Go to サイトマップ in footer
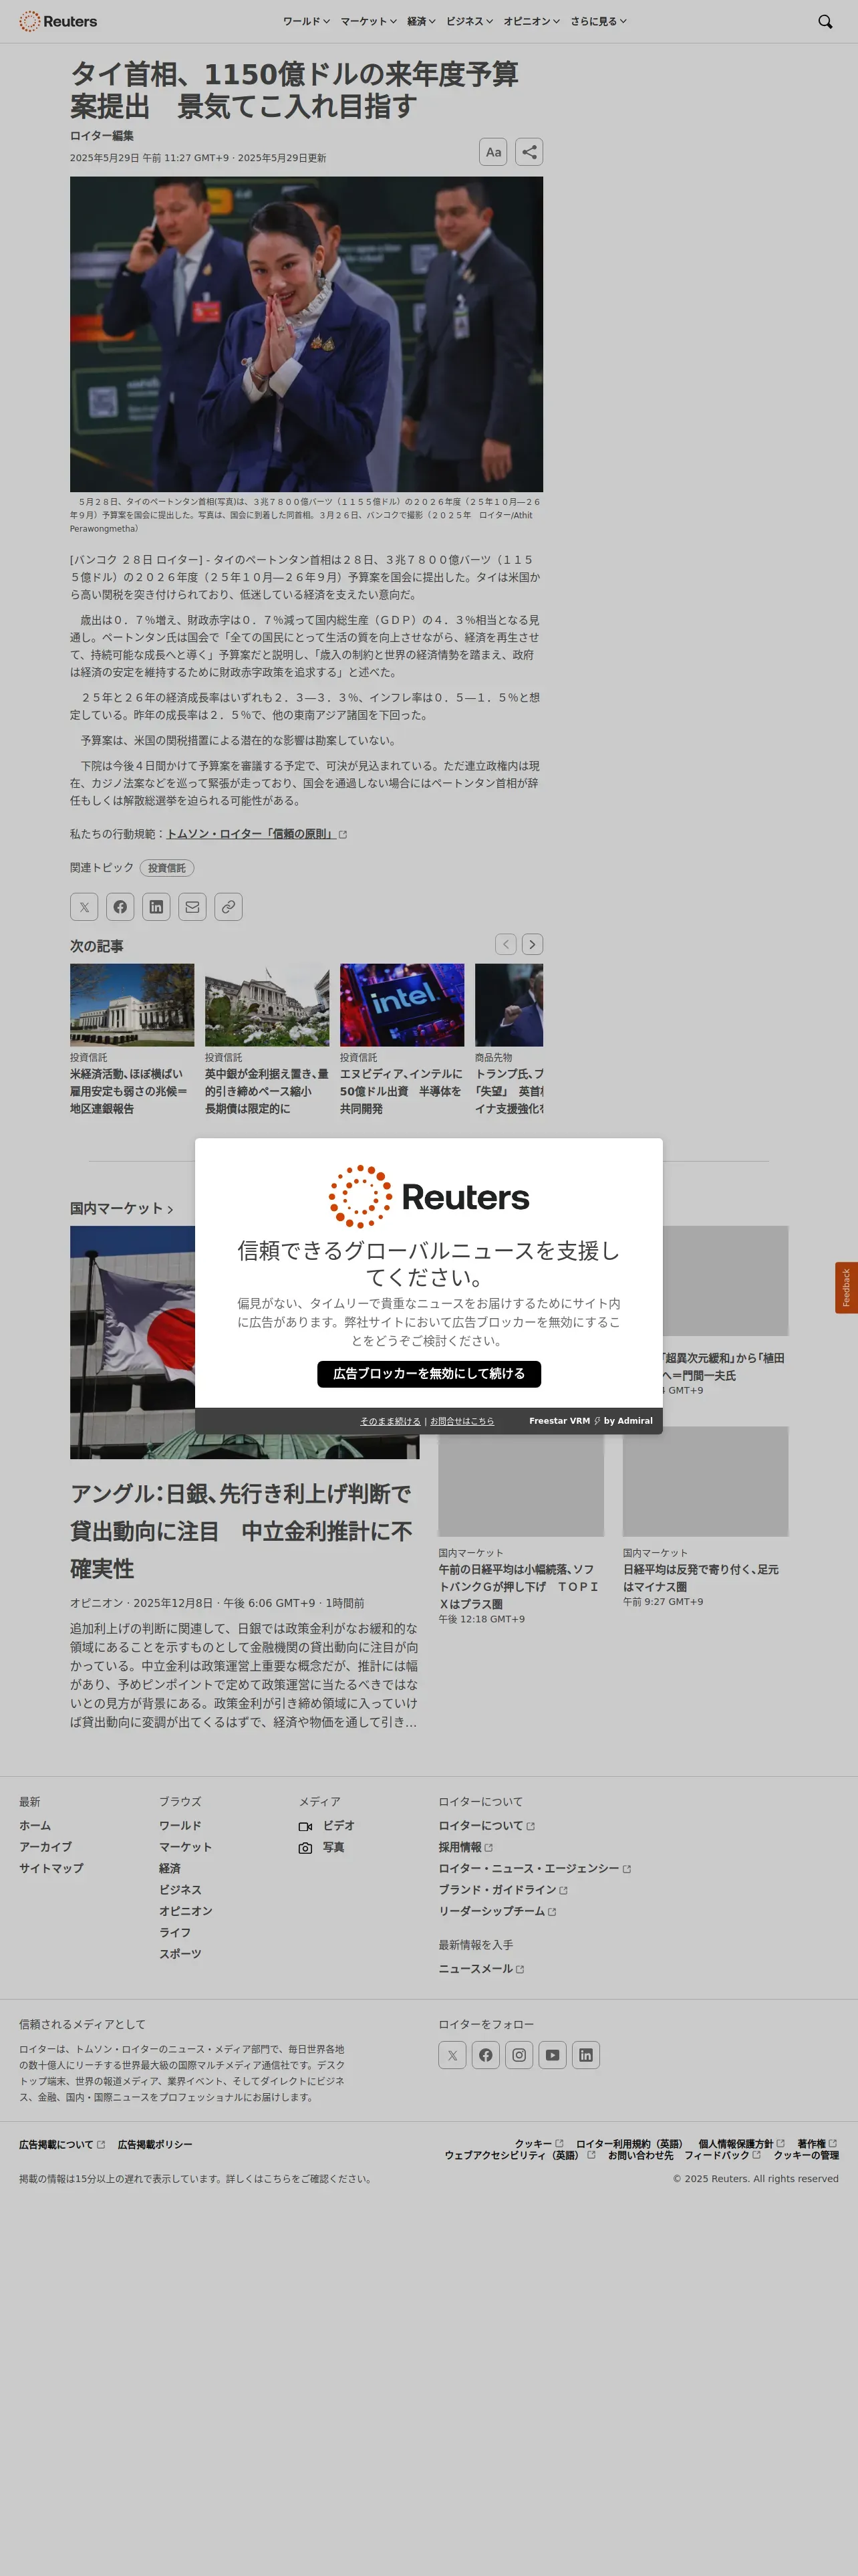The image size is (858, 2576). click(51, 1868)
